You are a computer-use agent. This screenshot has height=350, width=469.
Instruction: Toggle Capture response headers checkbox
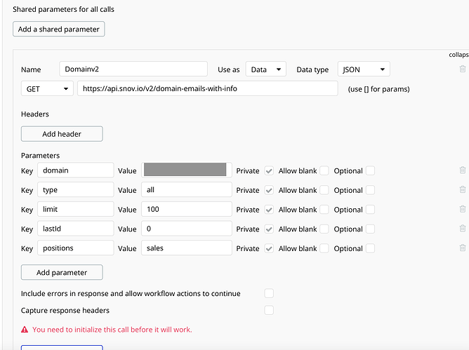[x=269, y=310]
